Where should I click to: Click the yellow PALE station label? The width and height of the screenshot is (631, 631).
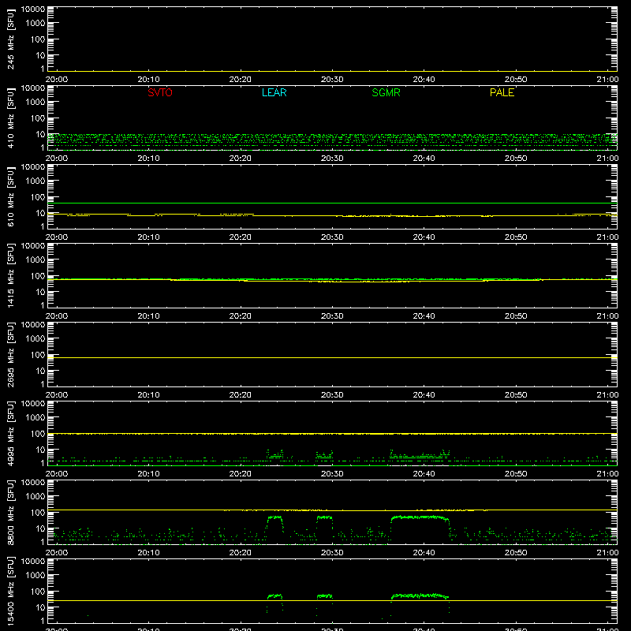click(502, 92)
